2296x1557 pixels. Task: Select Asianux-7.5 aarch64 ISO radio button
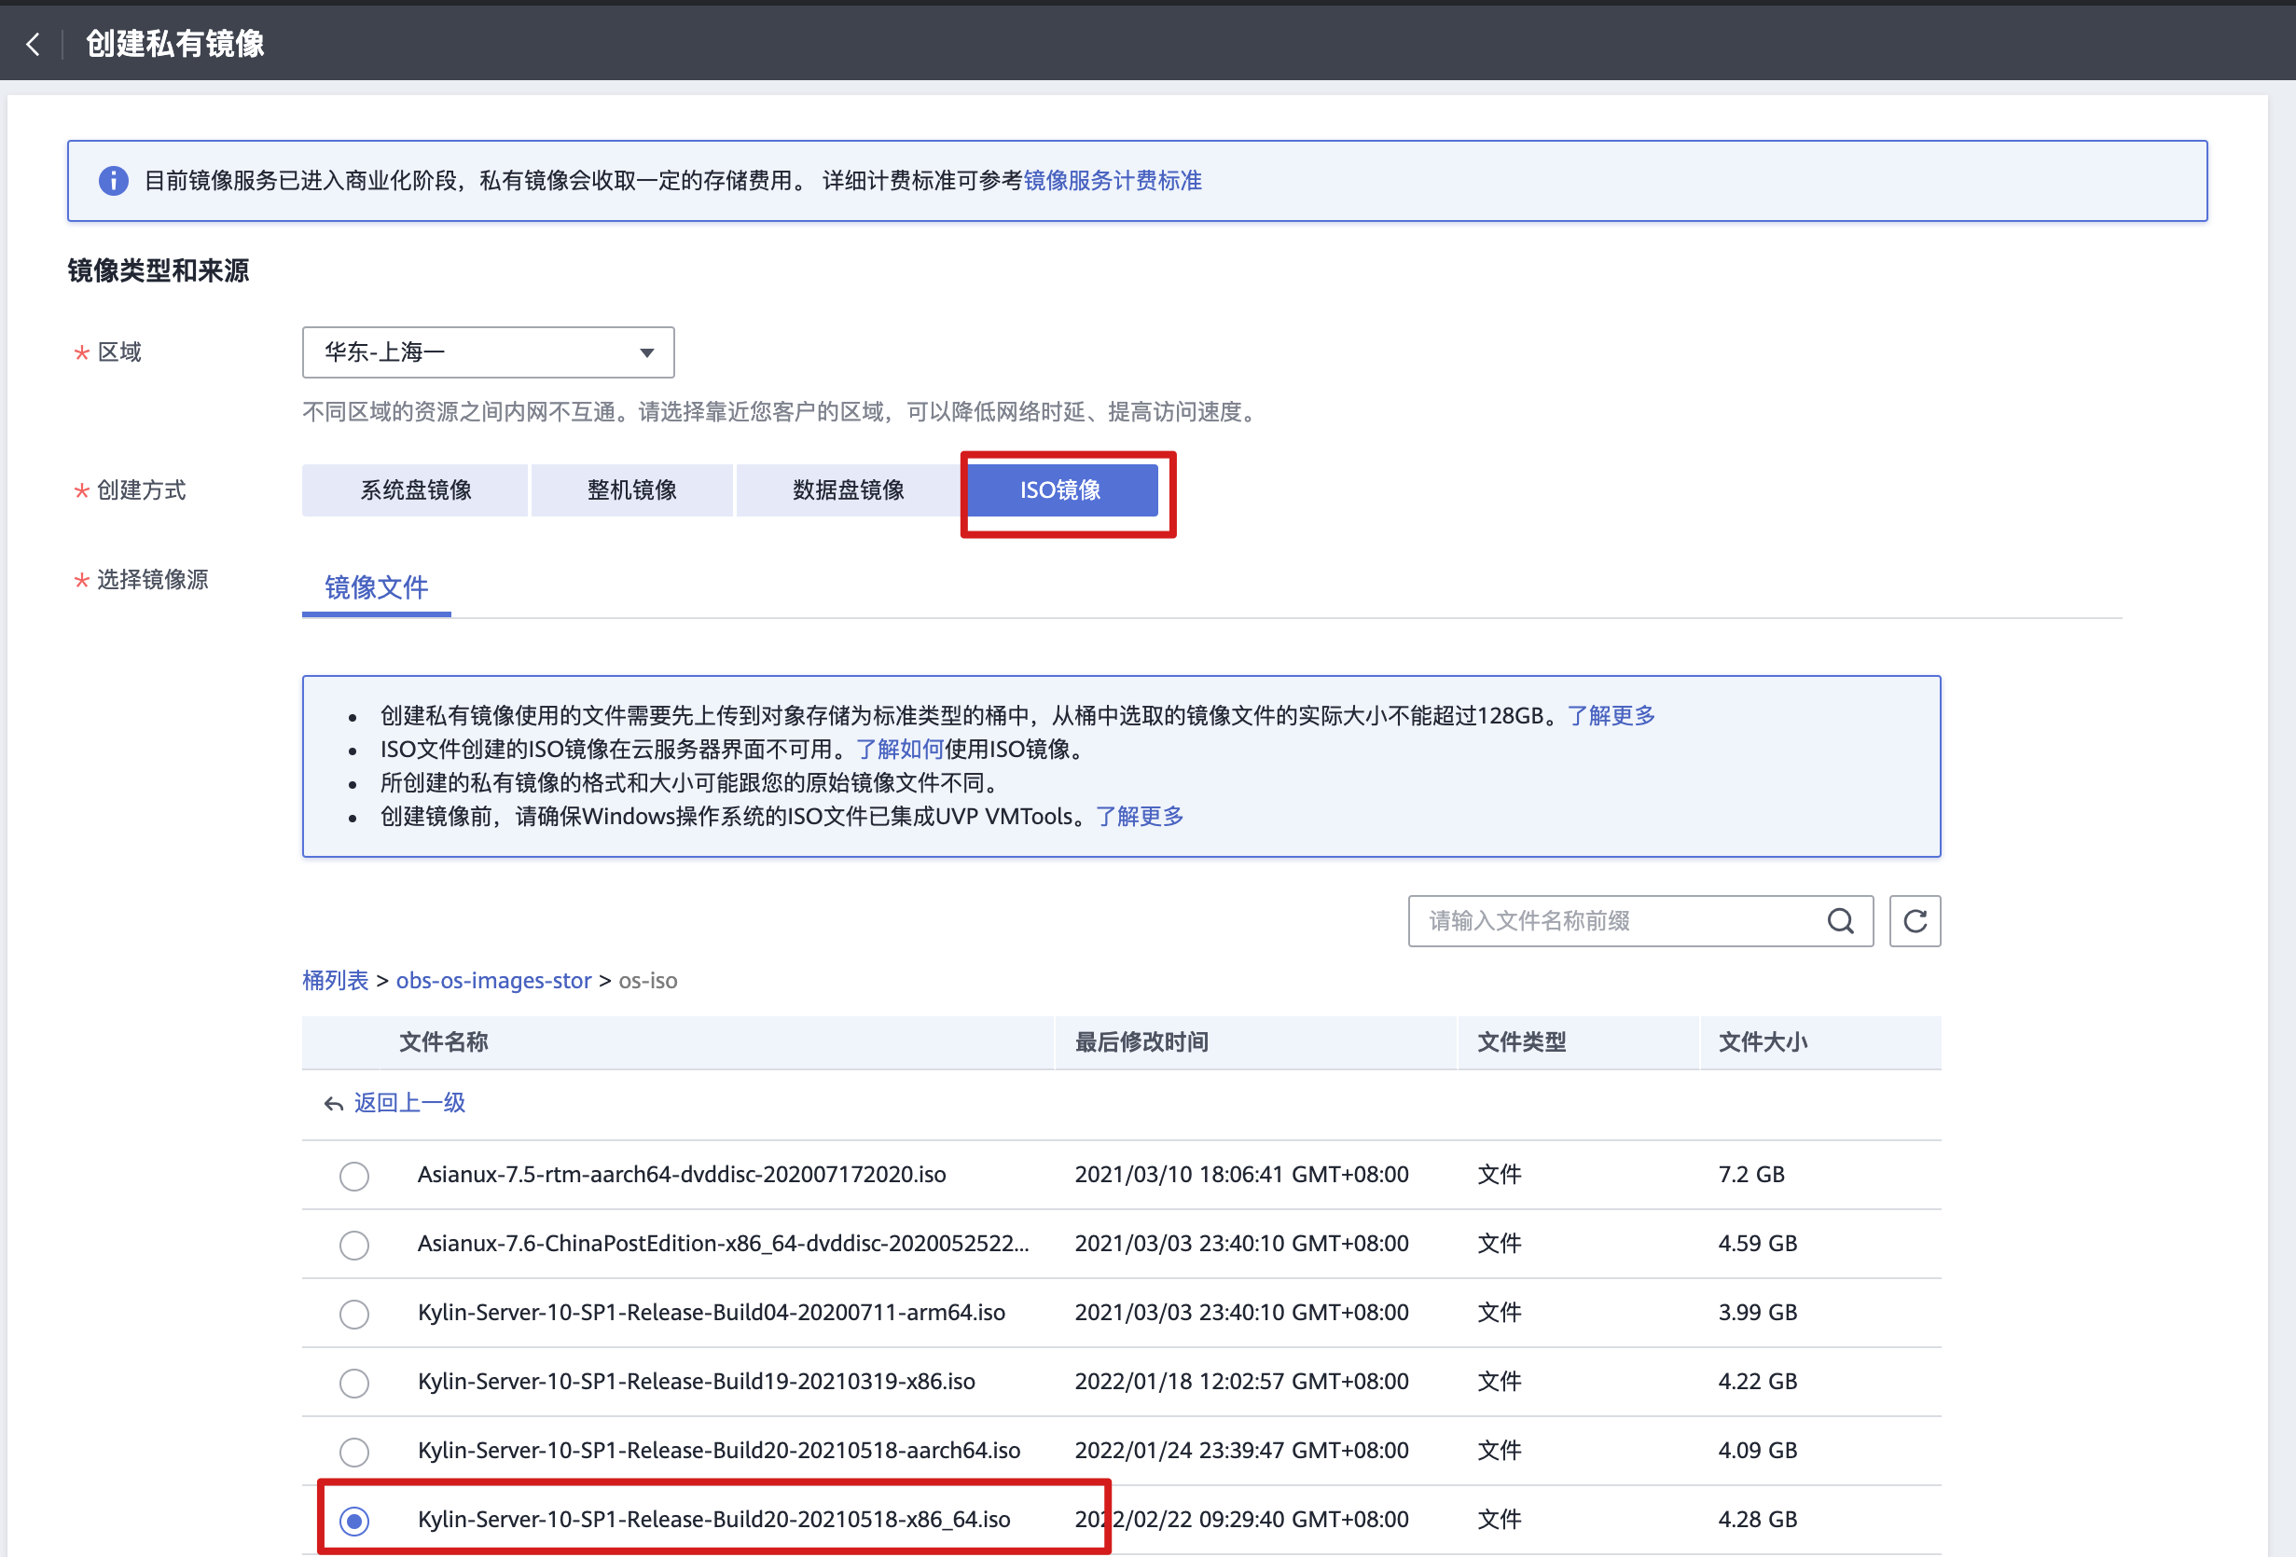353,1176
